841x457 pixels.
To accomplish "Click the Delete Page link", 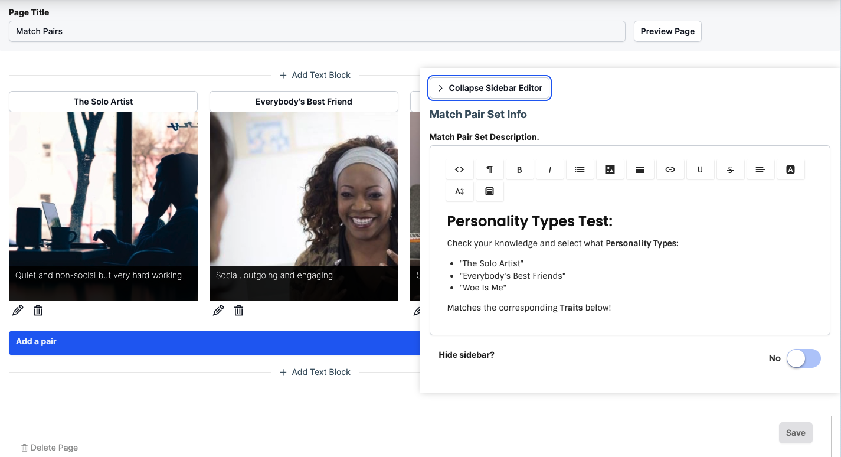I will 50,448.
